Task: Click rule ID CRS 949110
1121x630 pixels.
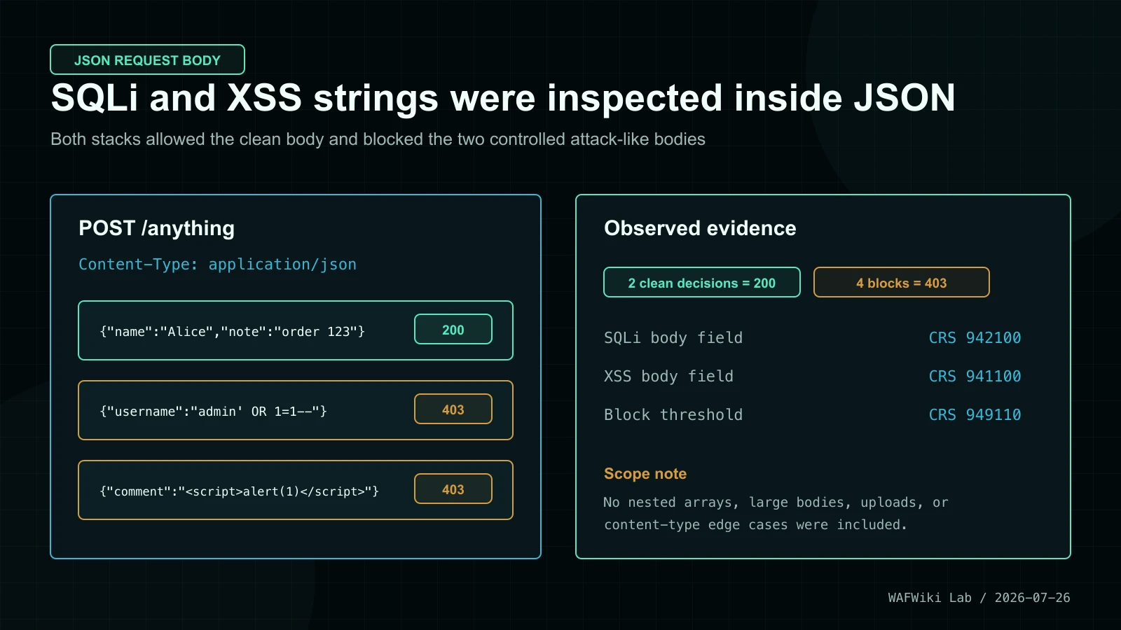Action: pos(975,414)
